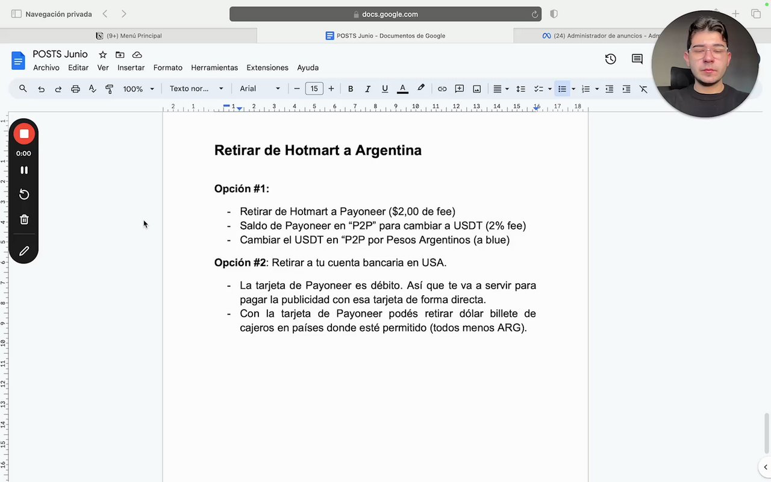
Task: Star the POSTS Junio document
Action: pos(103,55)
